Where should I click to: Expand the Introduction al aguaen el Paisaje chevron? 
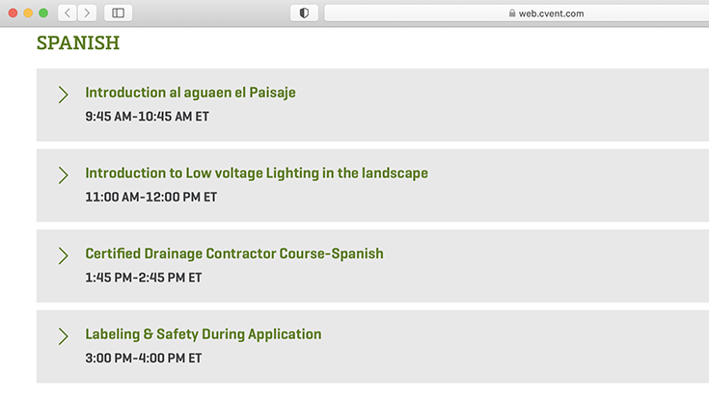pos(63,94)
